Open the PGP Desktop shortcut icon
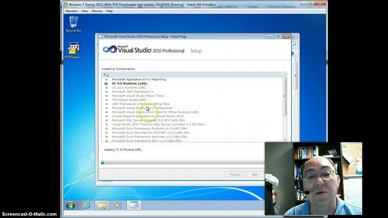Image resolution: width=388 pixels, height=218 pixels. pyautogui.click(x=73, y=51)
